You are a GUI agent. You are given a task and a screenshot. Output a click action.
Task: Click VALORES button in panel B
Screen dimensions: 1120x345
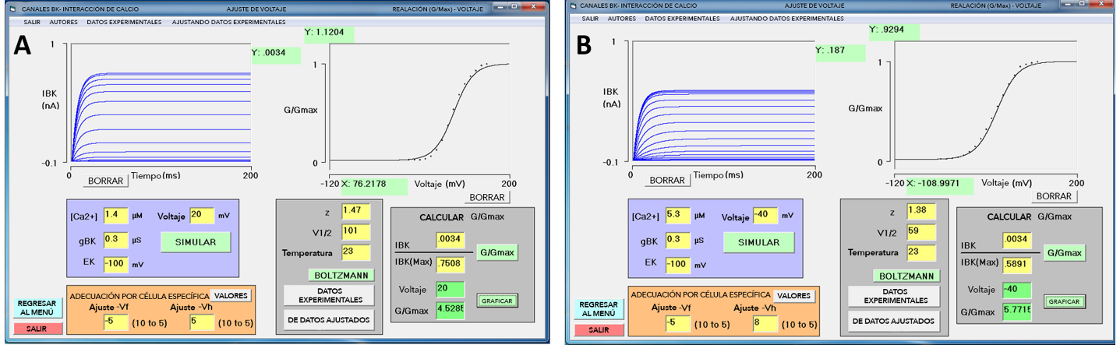tap(794, 296)
